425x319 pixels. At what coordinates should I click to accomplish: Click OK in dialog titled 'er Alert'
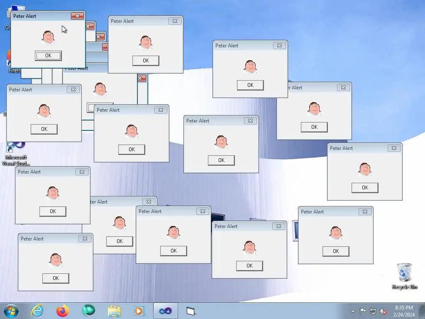[314, 127]
